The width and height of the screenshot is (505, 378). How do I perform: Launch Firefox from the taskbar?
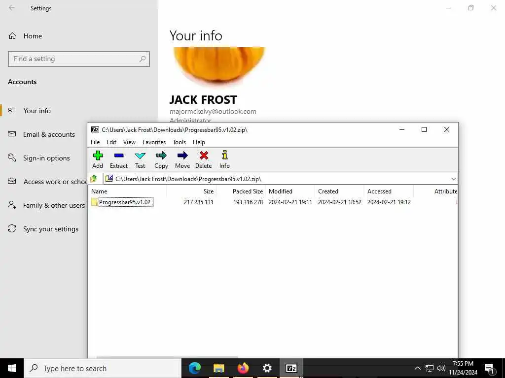(243, 368)
